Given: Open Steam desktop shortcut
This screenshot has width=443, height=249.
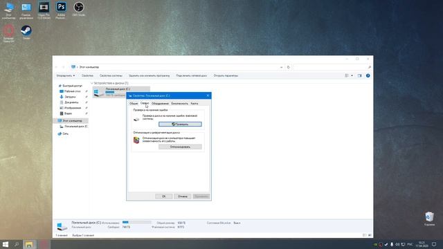Looking at the screenshot, I should (x=26, y=33).
